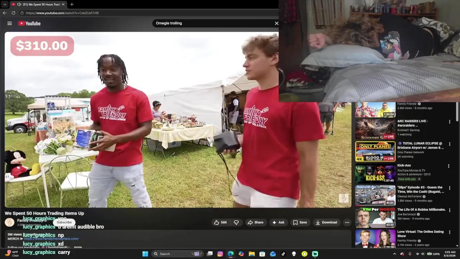Viewport: 460px width, 259px height.
Task: Open the green app at taskbar end
Action: 315,254
